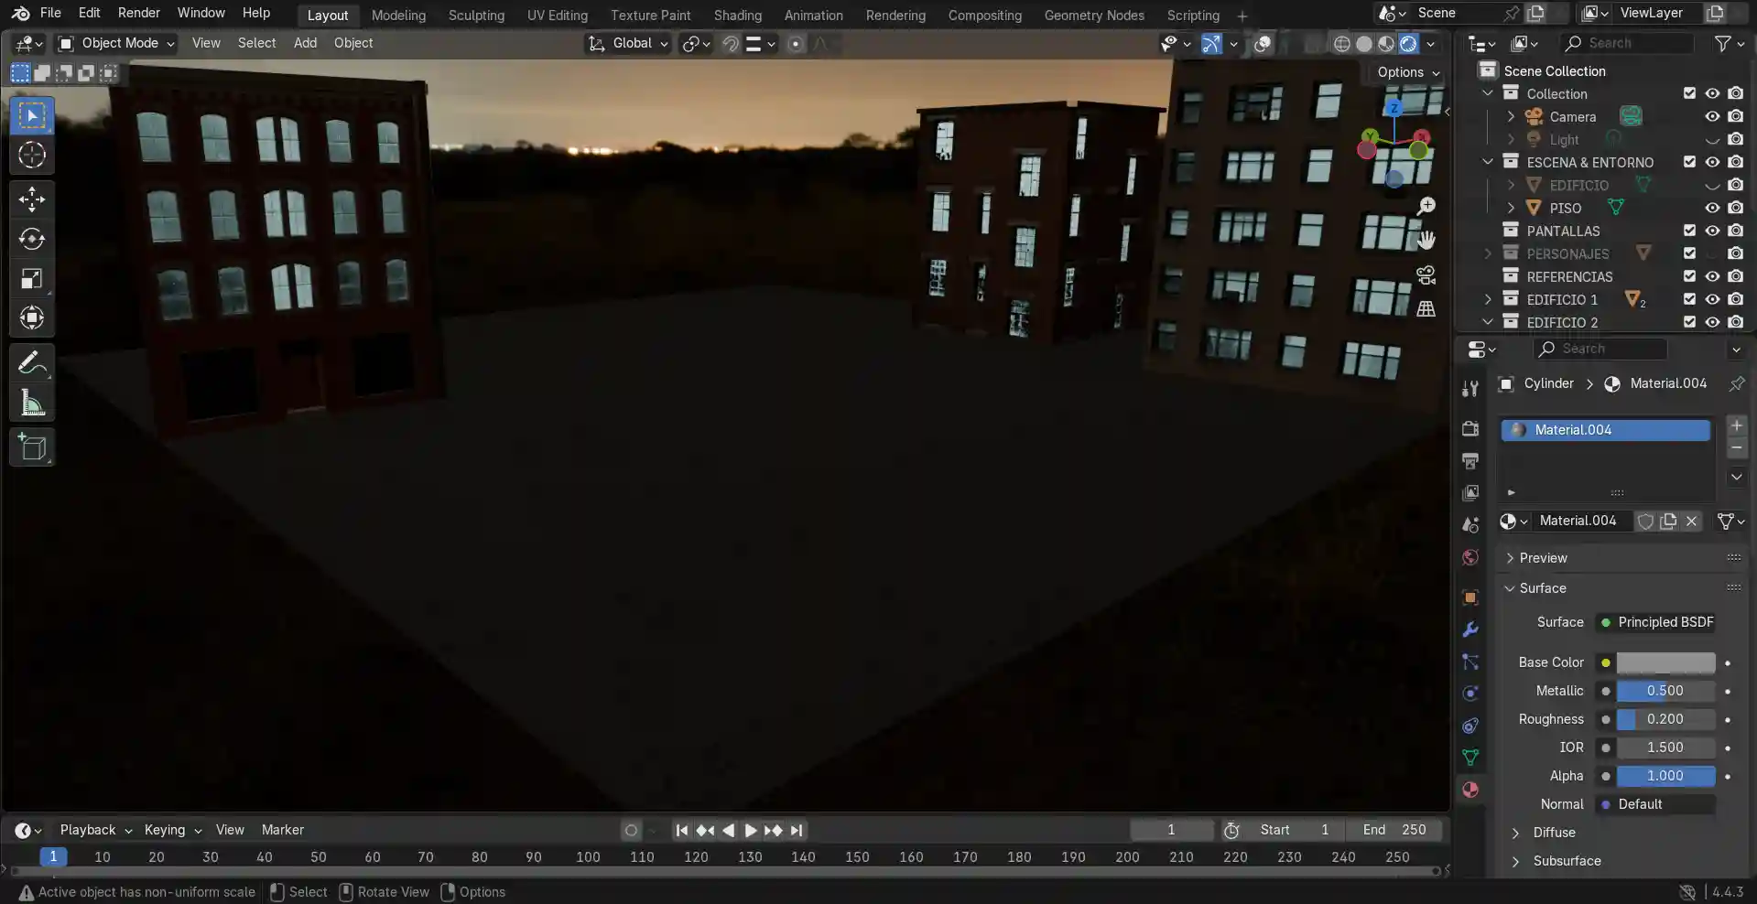
Task: Click the outliner Search field
Action: coord(1627,43)
